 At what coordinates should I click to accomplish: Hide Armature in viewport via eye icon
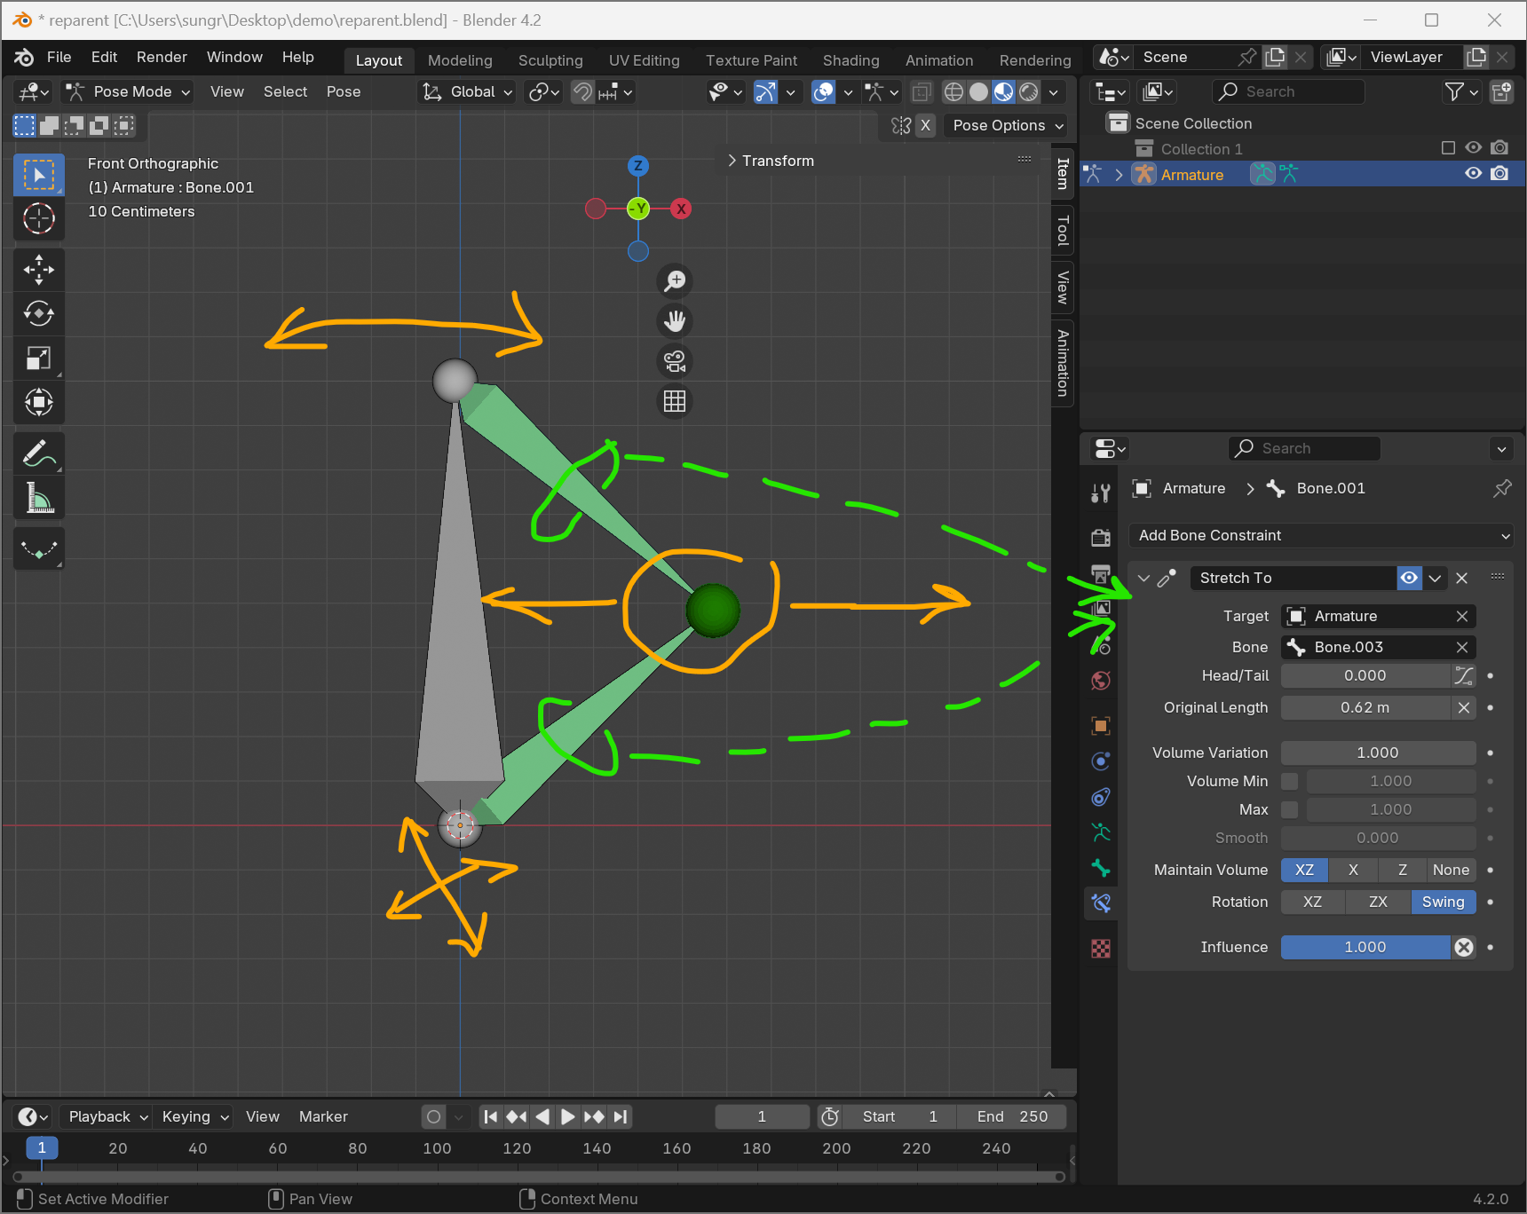coord(1474,174)
